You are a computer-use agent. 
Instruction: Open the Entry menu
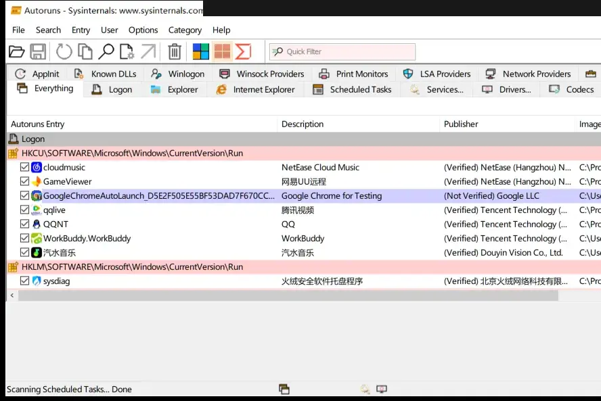[81, 30]
